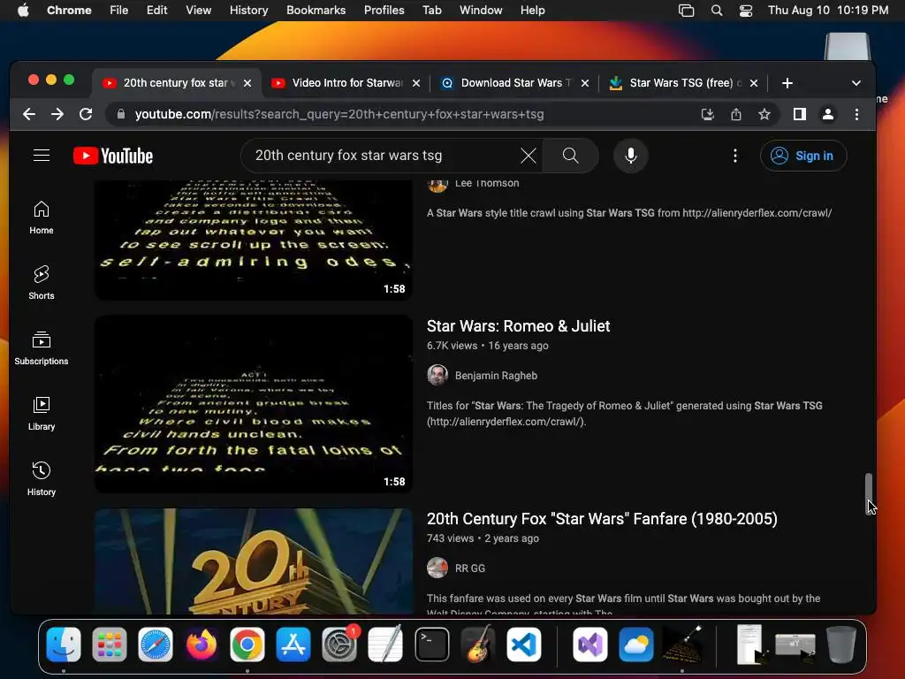
Task: Bookmark this page with star
Action: (x=764, y=114)
